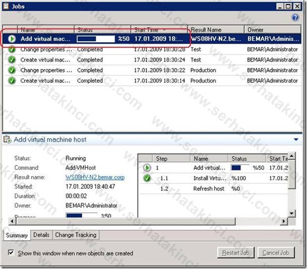307x269 pixels.
Task: Click the step 1 progress bar in steps table
Action: (x=240, y=168)
